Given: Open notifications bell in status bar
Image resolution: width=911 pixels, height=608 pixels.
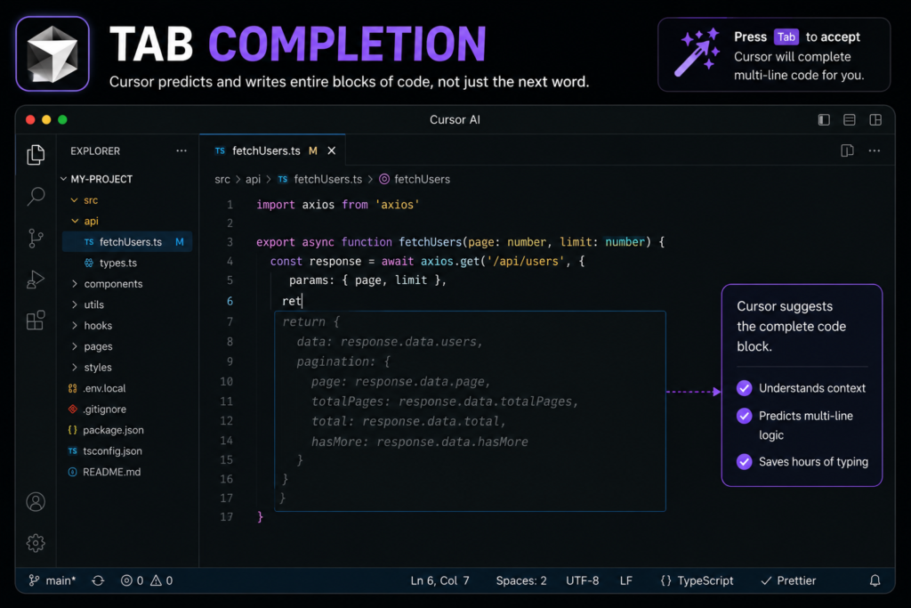Looking at the screenshot, I should pyautogui.click(x=875, y=580).
